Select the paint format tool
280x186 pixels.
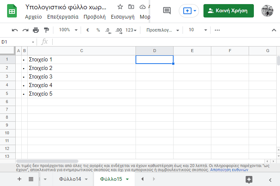(46, 30)
